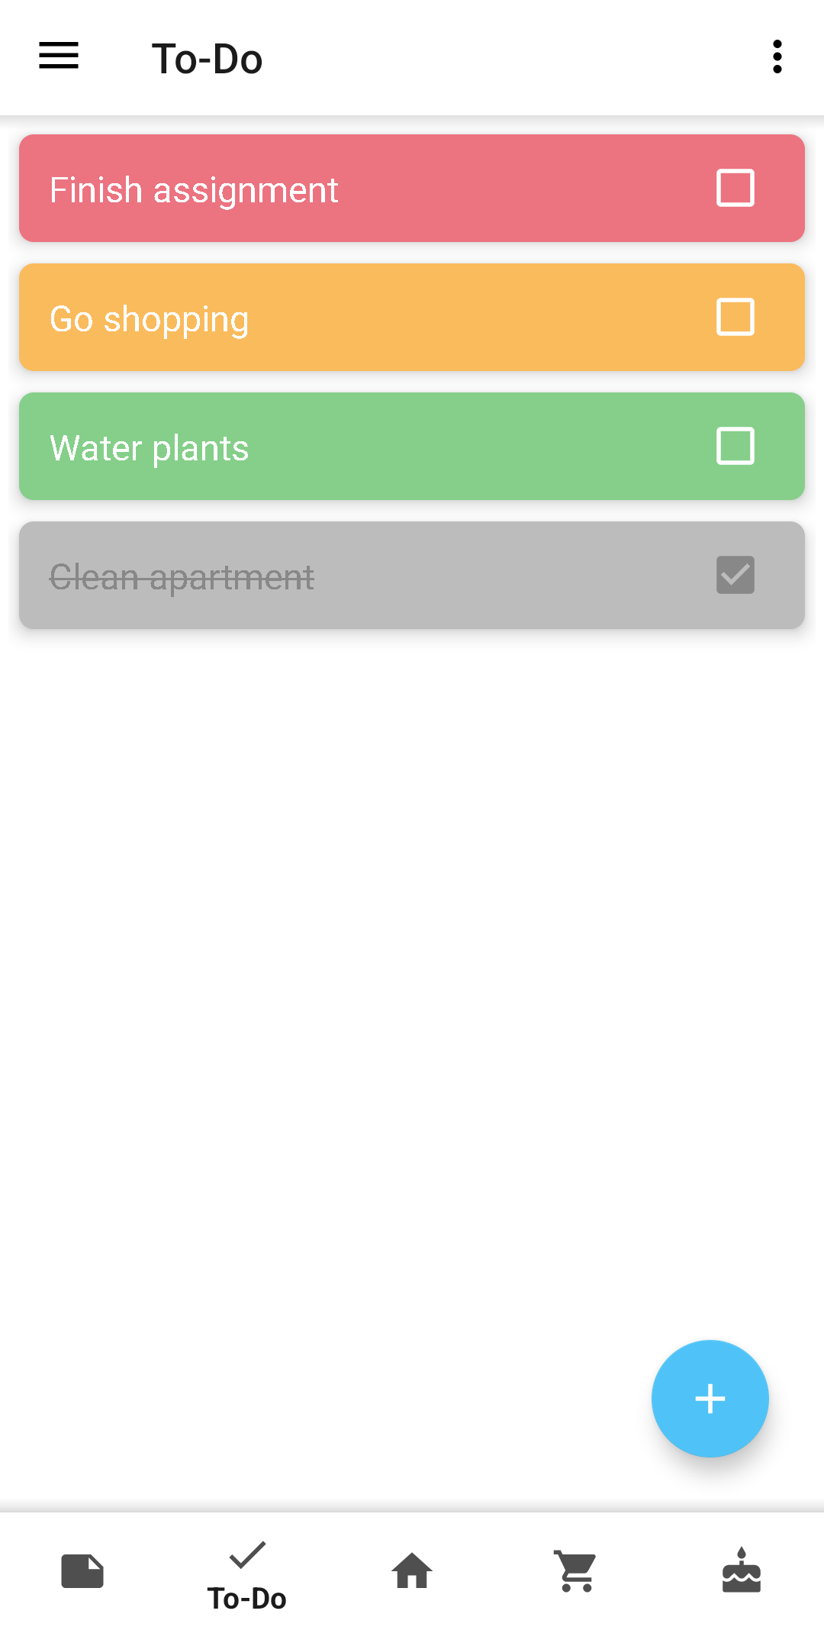Click the To-Do label in bottom bar
The width and height of the screenshot is (824, 1630).
(x=247, y=1599)
